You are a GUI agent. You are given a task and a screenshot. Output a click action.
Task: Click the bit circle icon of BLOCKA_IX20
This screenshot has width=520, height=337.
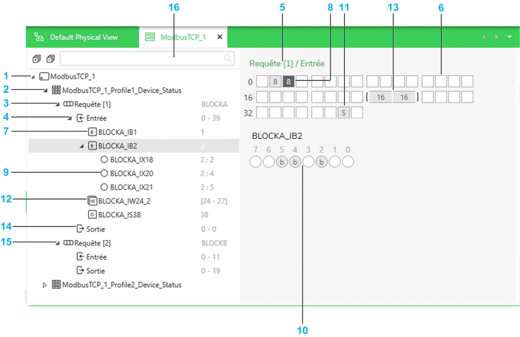pos(104,173)
